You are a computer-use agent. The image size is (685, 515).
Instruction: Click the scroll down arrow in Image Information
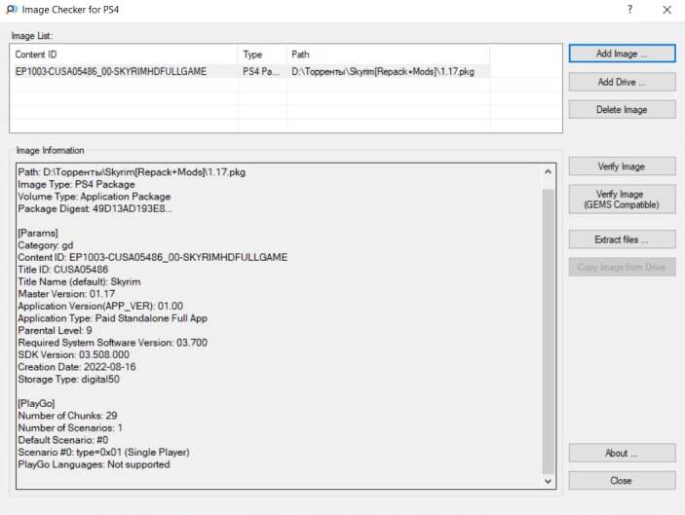(x=548, y=481)
